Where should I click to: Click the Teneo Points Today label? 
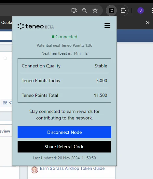41,81
